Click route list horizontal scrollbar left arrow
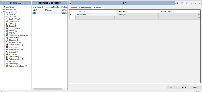Image resolution: width=202 pixels, height=92 pixels. coord(33,89)
